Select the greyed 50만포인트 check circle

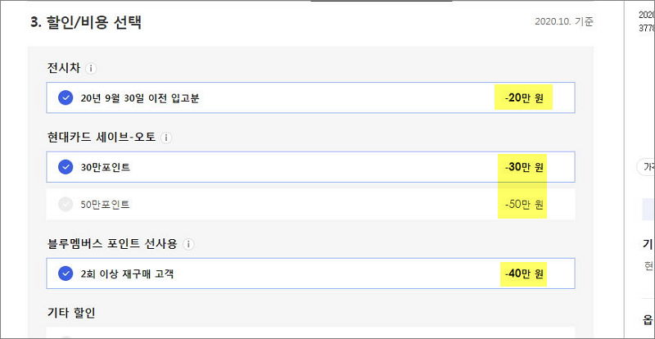(x=65, y=205)
